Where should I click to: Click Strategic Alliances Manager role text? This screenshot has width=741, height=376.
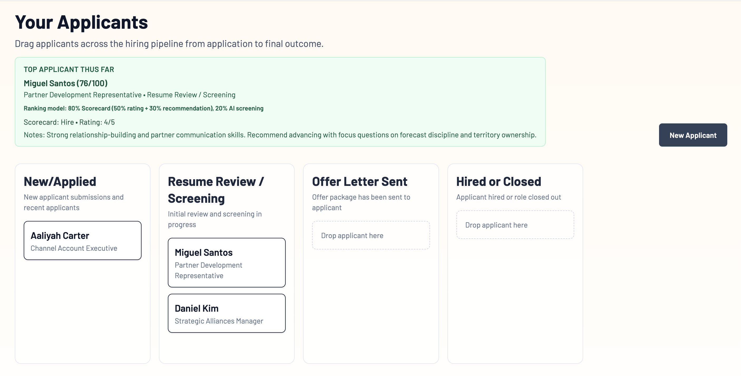coord(219,321)
